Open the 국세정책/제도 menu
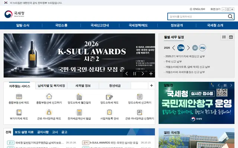The image size is (238, 148). [x=138, y=25]
